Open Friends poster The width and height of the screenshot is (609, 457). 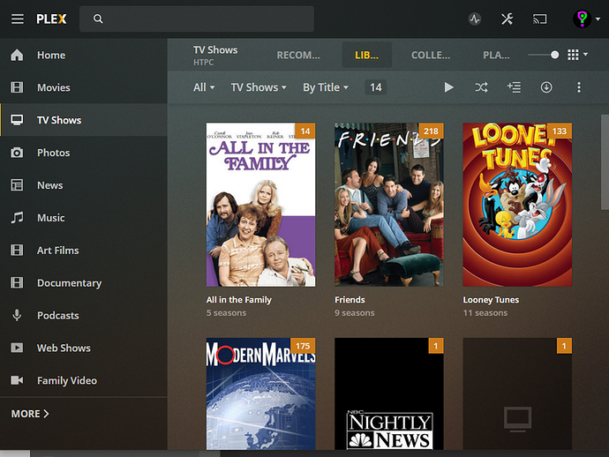click(388, 205)
